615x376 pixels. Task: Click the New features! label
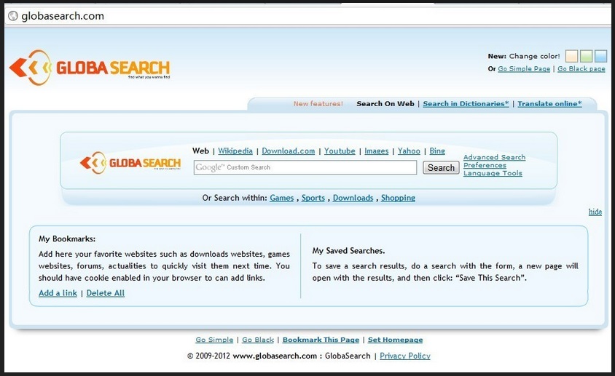(318, 104)
